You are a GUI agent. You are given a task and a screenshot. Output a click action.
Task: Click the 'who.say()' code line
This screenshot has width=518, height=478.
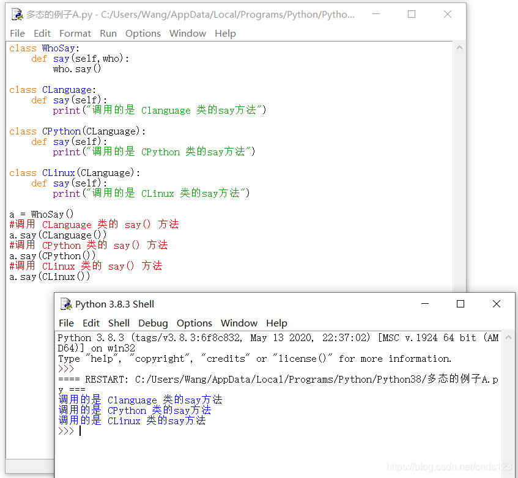[77, 69]
